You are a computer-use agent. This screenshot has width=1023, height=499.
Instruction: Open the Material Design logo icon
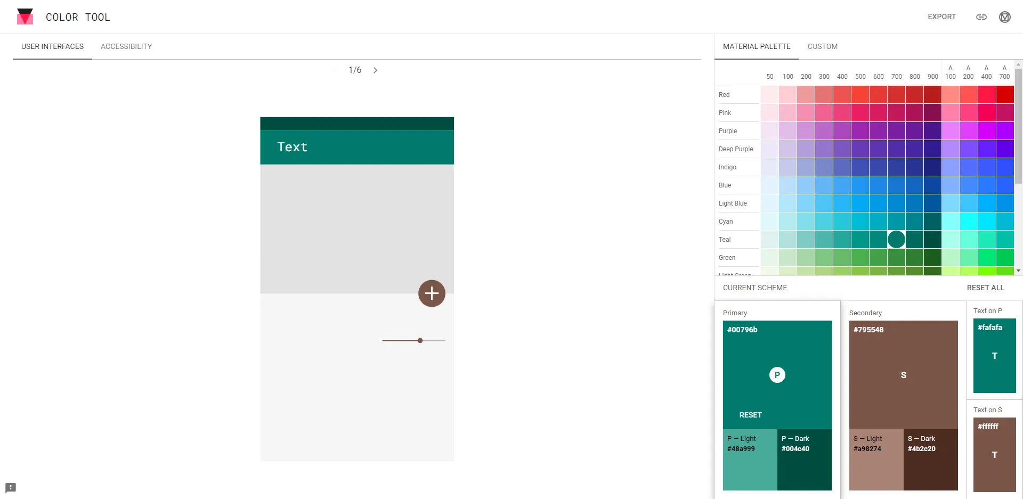(1004, 17)
